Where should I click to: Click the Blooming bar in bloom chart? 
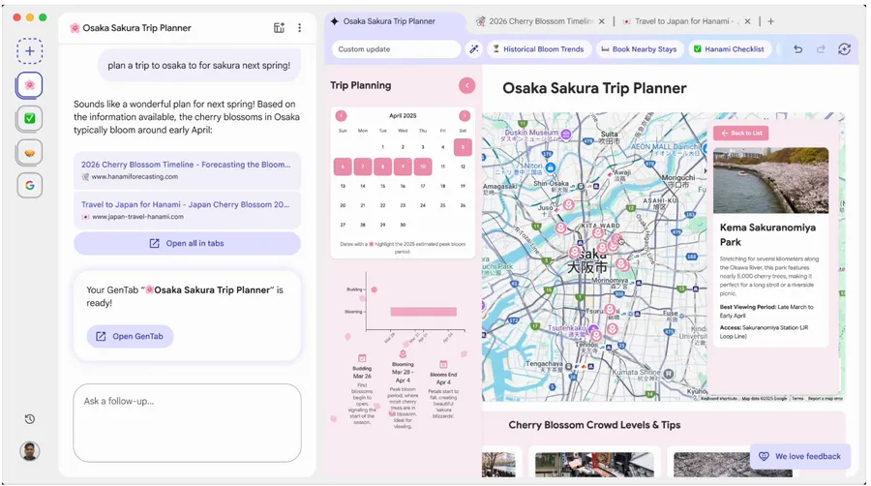point(423,312)
